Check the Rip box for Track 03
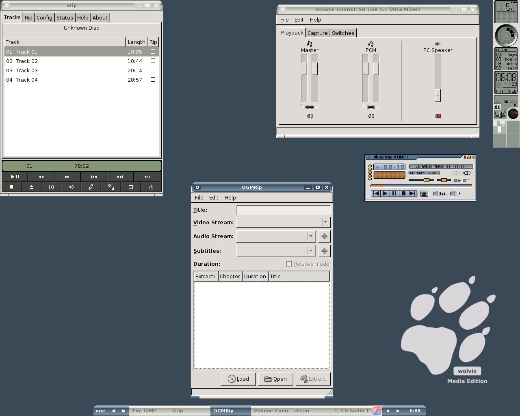 (153, 70)
